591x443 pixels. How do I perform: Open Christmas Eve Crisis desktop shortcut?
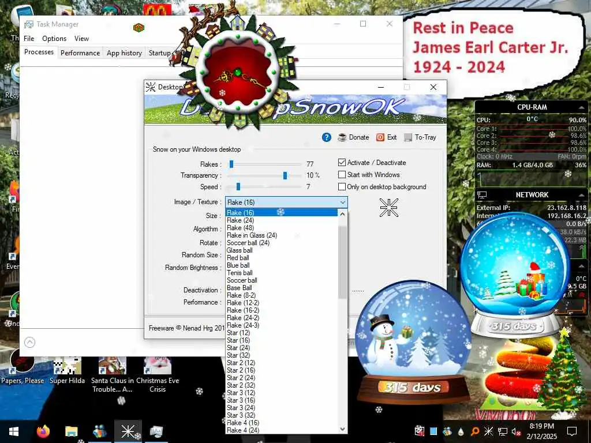point(158,374)
